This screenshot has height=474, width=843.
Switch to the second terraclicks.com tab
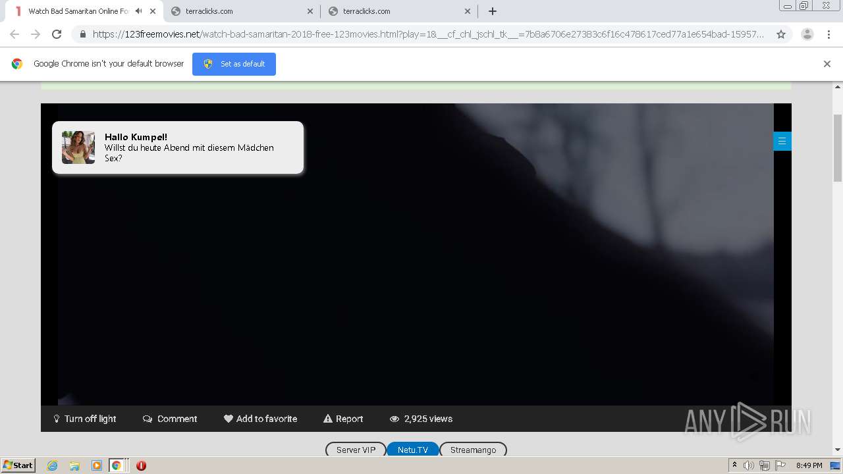399,11
